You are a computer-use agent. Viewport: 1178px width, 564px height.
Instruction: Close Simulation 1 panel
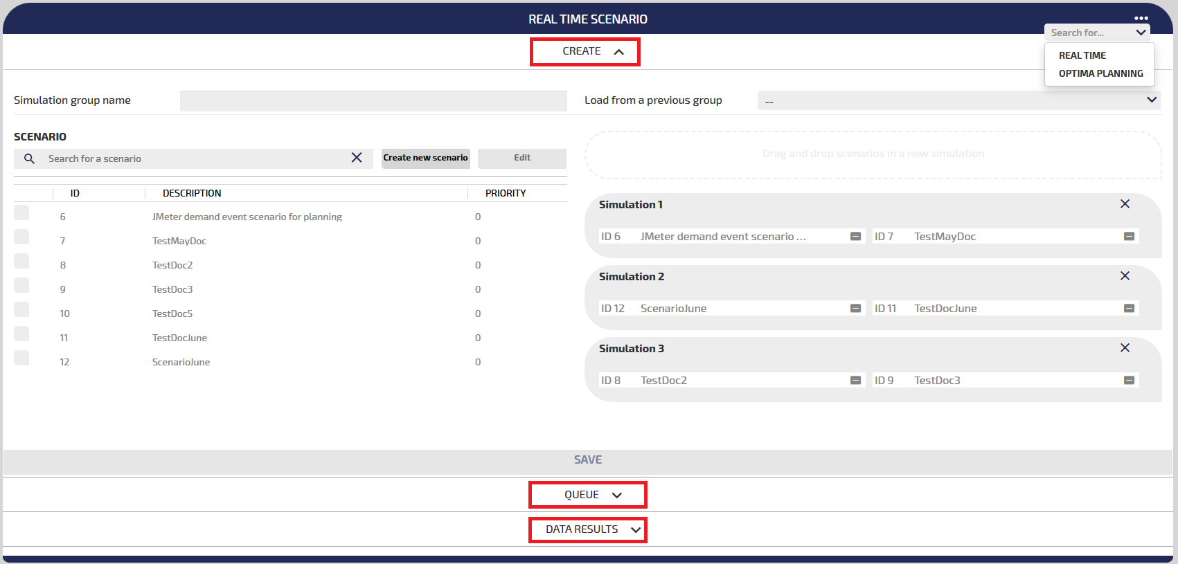(x=1125, y=203)
